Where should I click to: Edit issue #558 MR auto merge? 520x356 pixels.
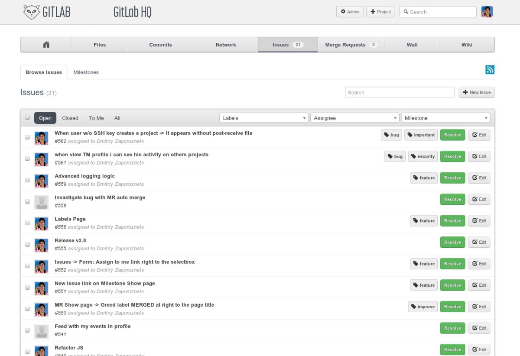pyautogui.click(x=479, y=199)
